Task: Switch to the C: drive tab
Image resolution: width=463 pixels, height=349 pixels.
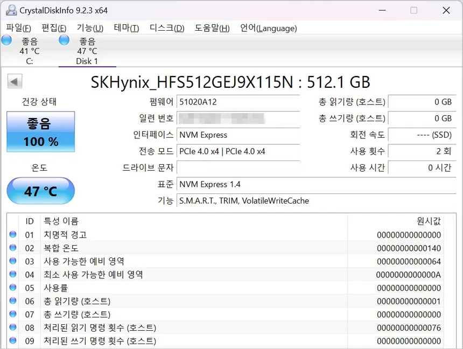Action: 29,51
